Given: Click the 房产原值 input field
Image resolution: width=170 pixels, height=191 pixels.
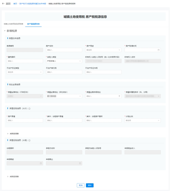Looking at the screenshot, I should pos(25,120).
